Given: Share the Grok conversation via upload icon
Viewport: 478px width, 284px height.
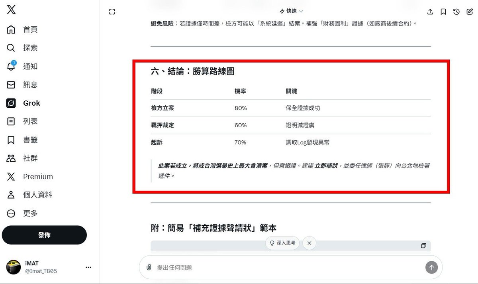Looking at the screenshot, I should tap(430, 12).
